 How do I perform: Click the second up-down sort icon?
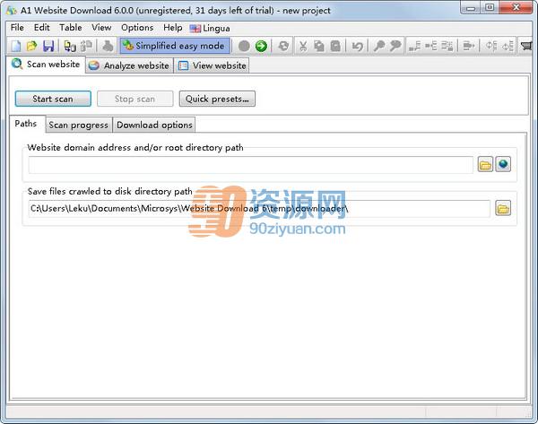click(508, 46)
